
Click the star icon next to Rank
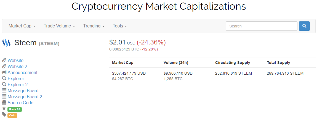coord(4,109)
